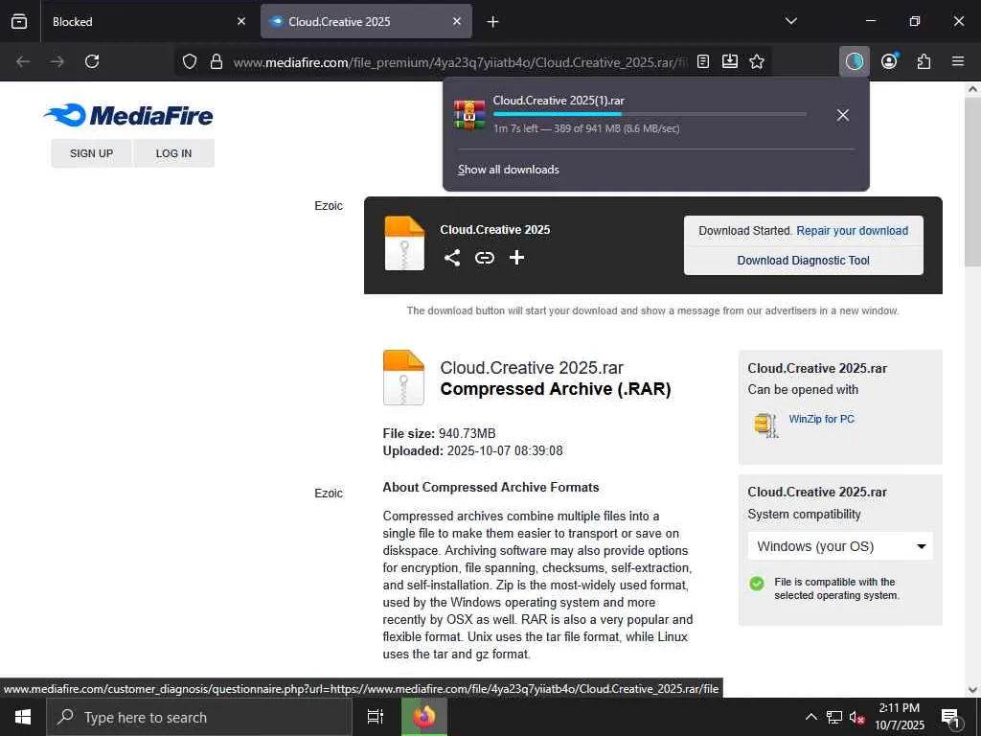Click the WinZip program icon
This screenshot has width=981, height=736.
[x=766, y=425]
